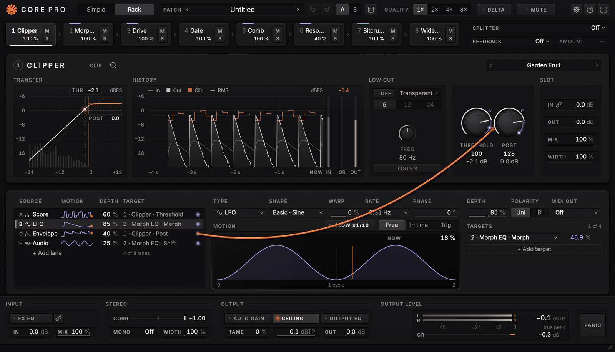Screen dimensions: 615x352
Task: Click the Low Cut FREQ knob
Action: coord(407,133)
